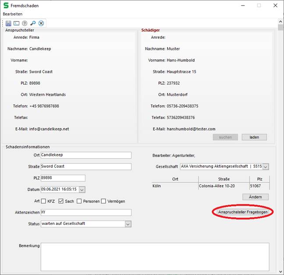Viewport: 284px width, 275px height.
Task: Click the key icon in toolbar
Action: click(x=33, y=23)
